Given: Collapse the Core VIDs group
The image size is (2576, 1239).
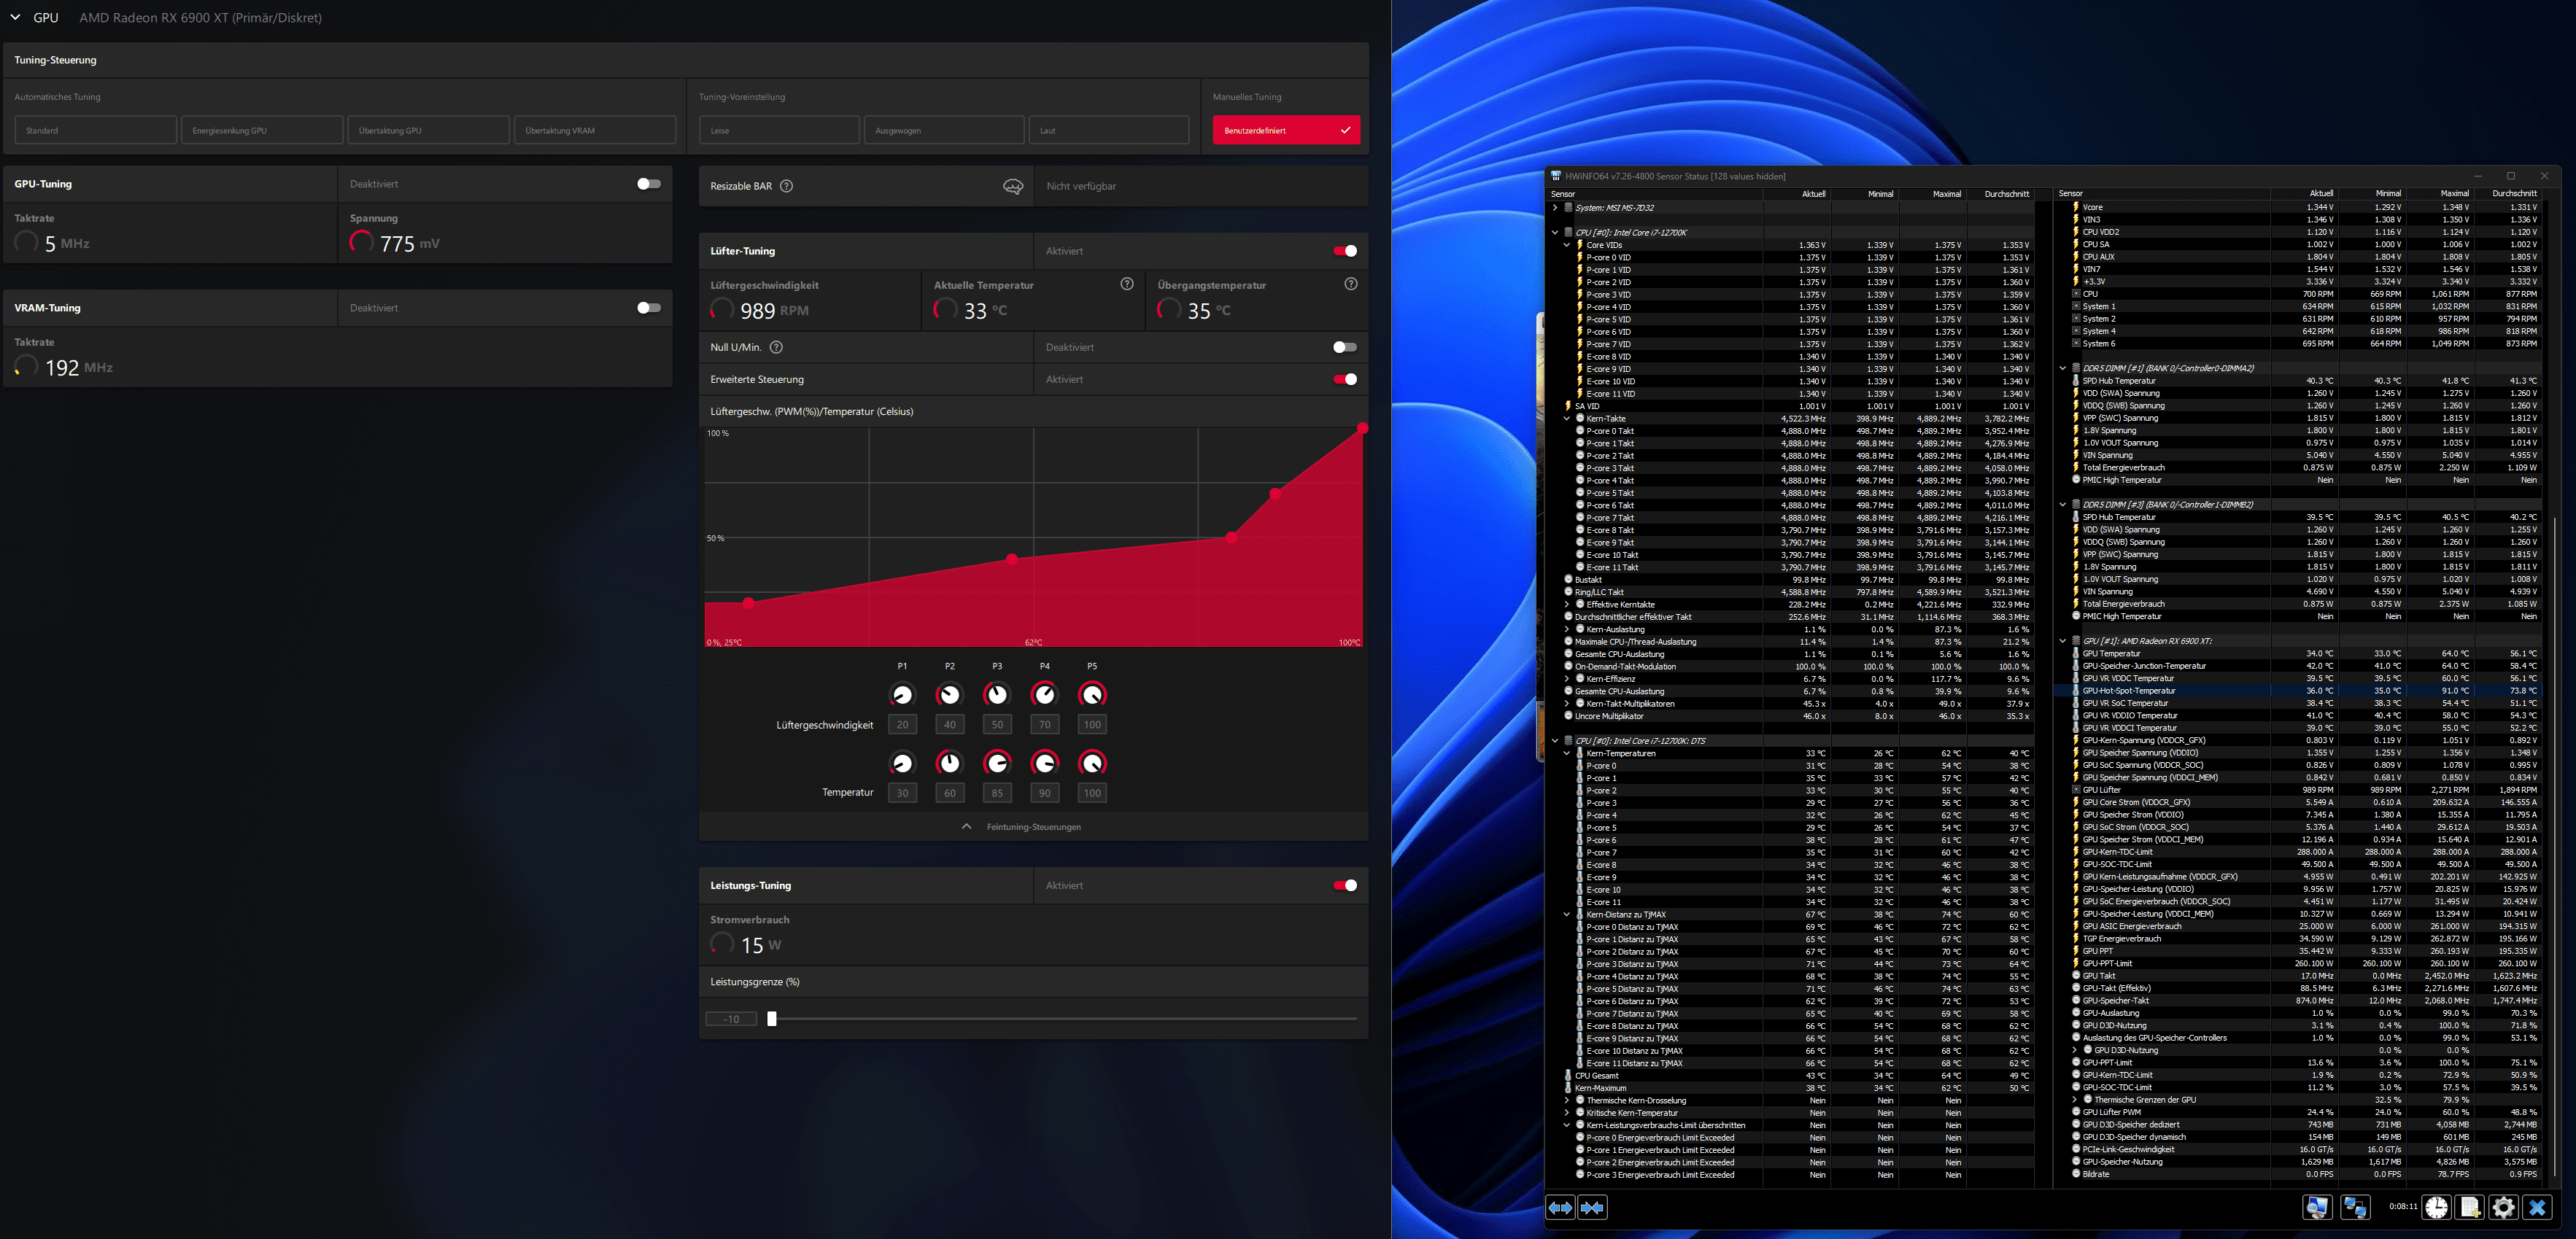Looking at the screenshot, I should 1567,245.
